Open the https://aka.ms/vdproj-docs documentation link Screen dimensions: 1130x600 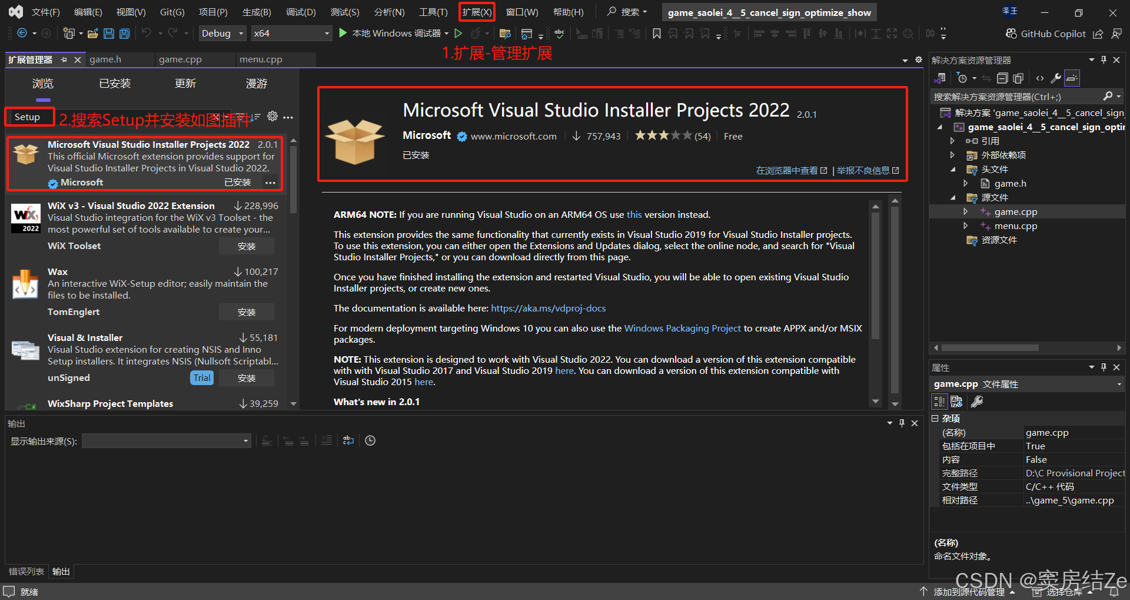tap(548, 308)
